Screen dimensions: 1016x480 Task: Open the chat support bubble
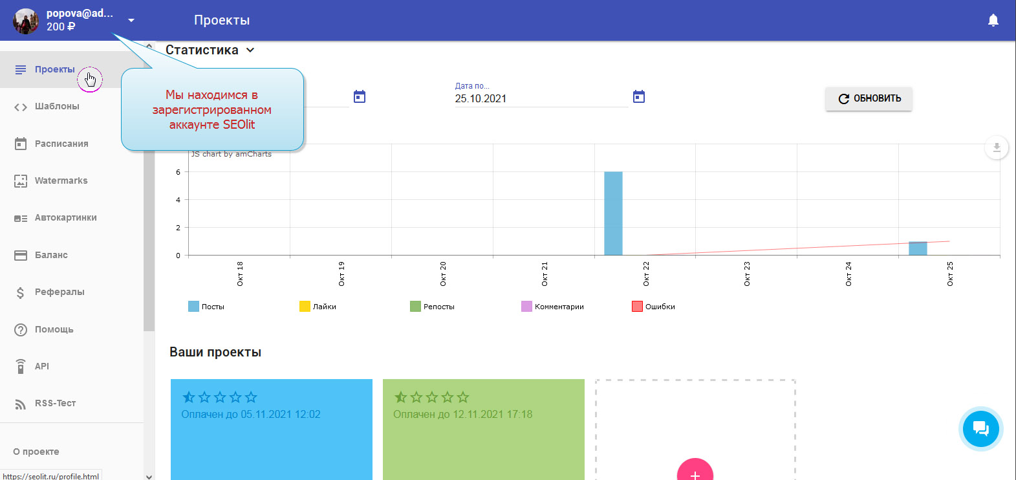[x=980, y=428]
